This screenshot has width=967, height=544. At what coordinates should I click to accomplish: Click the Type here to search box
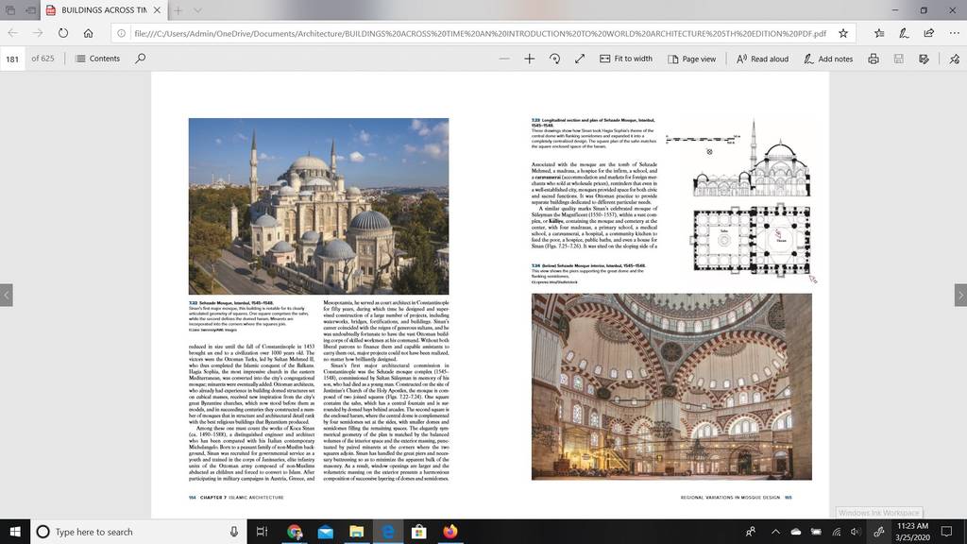click(138, 532)
